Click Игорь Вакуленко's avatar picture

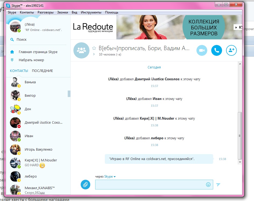click(x=15, y=150)
